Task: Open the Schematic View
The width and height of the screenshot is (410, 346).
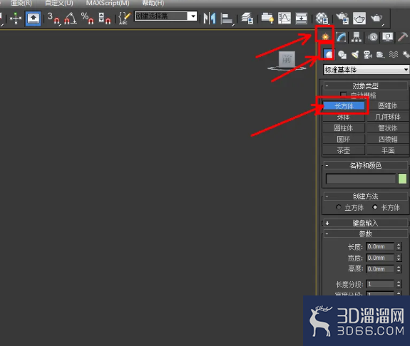Action: tap(301, 19)
